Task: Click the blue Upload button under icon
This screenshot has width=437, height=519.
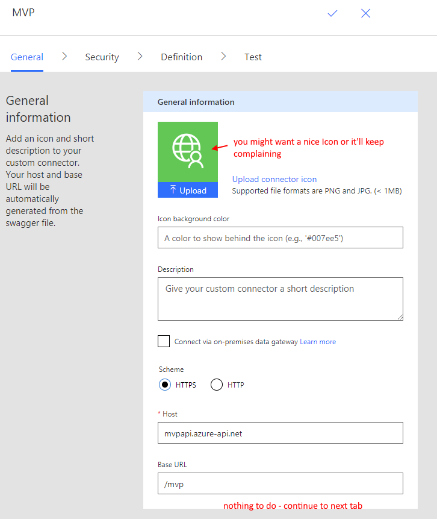Action: coord(188,190)
